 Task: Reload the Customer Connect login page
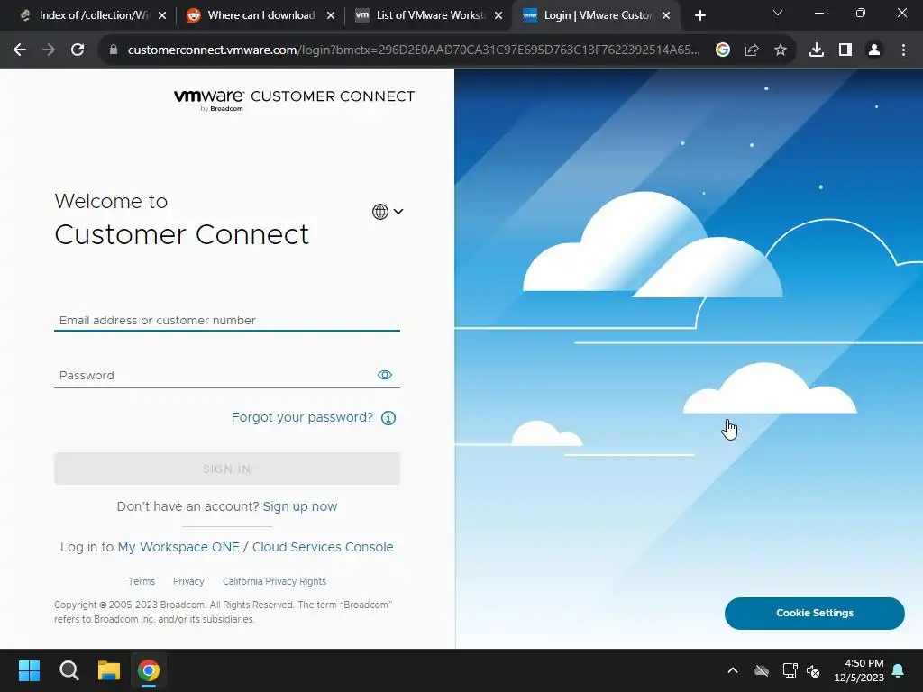78,50
